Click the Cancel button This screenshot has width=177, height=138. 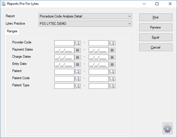156,47
